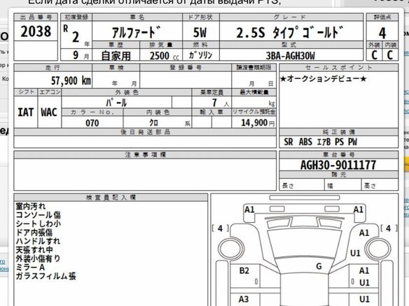
Task: Select inspector note ガラスフィルム張
Action: (46, 276)
